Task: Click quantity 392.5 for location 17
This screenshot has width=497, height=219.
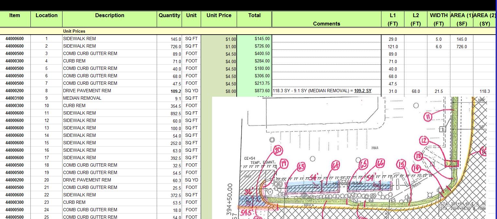Action: [169, 158]
